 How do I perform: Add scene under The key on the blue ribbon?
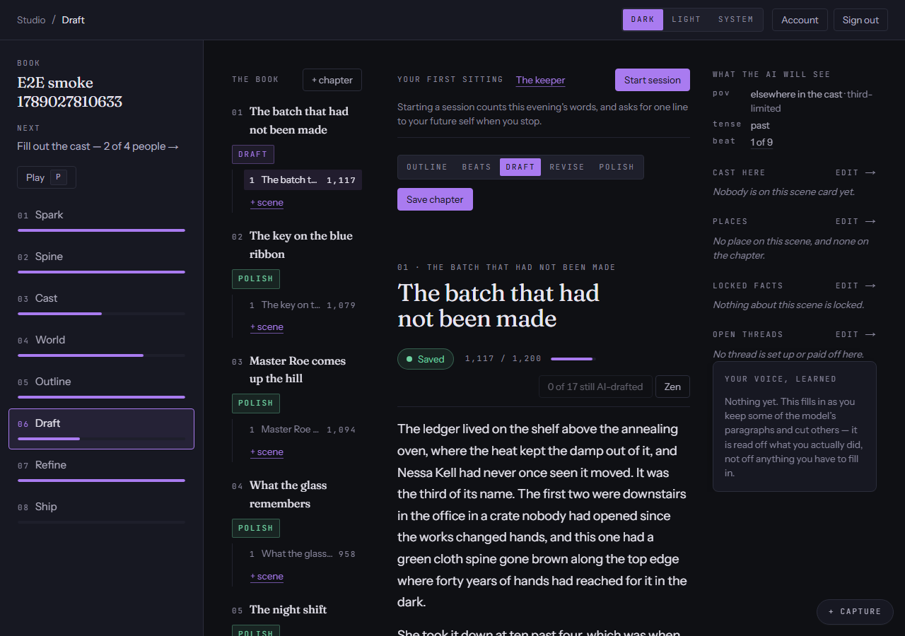click(x=267, y=327)
